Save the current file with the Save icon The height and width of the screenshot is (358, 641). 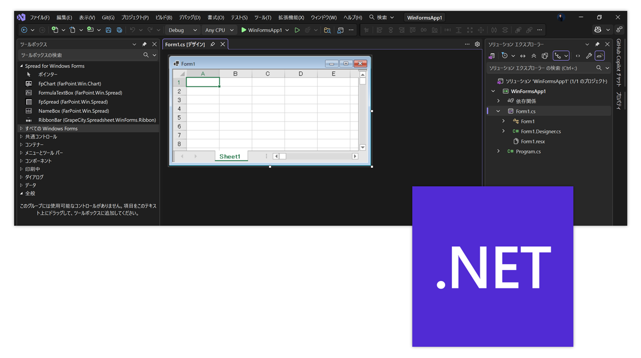point(108,30)
